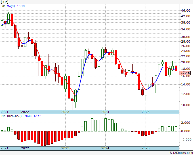
Task: Click 2025 on the MACD panel timeline
Action: pos(146,148)
